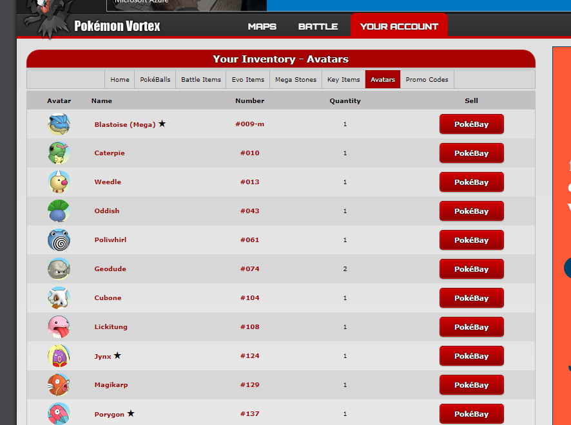Go to the Promo Codes tab
571x425 pixels.
point(427,80)
